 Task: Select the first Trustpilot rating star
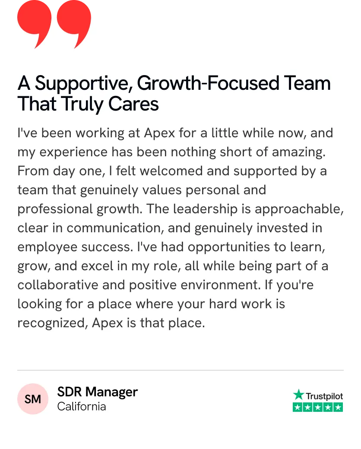point(298,407)
